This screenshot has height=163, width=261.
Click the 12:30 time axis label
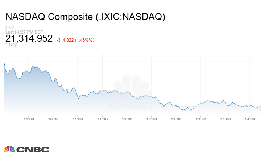152,119
